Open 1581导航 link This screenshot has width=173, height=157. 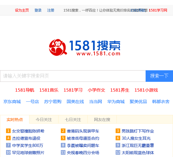tap(25, 90)
